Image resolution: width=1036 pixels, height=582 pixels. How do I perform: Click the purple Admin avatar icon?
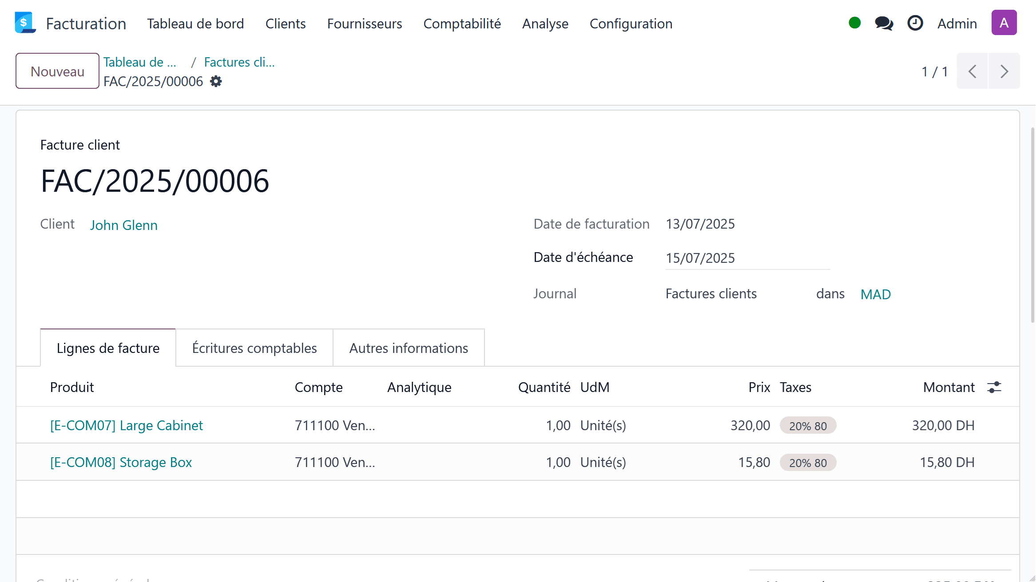[1004, 23]
